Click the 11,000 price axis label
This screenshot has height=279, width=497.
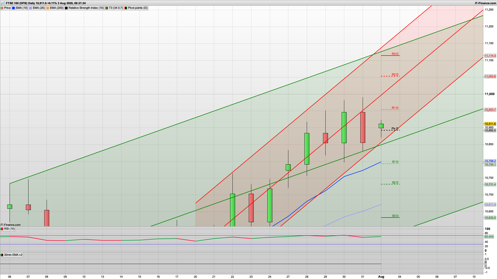click(x=489, y=94)
